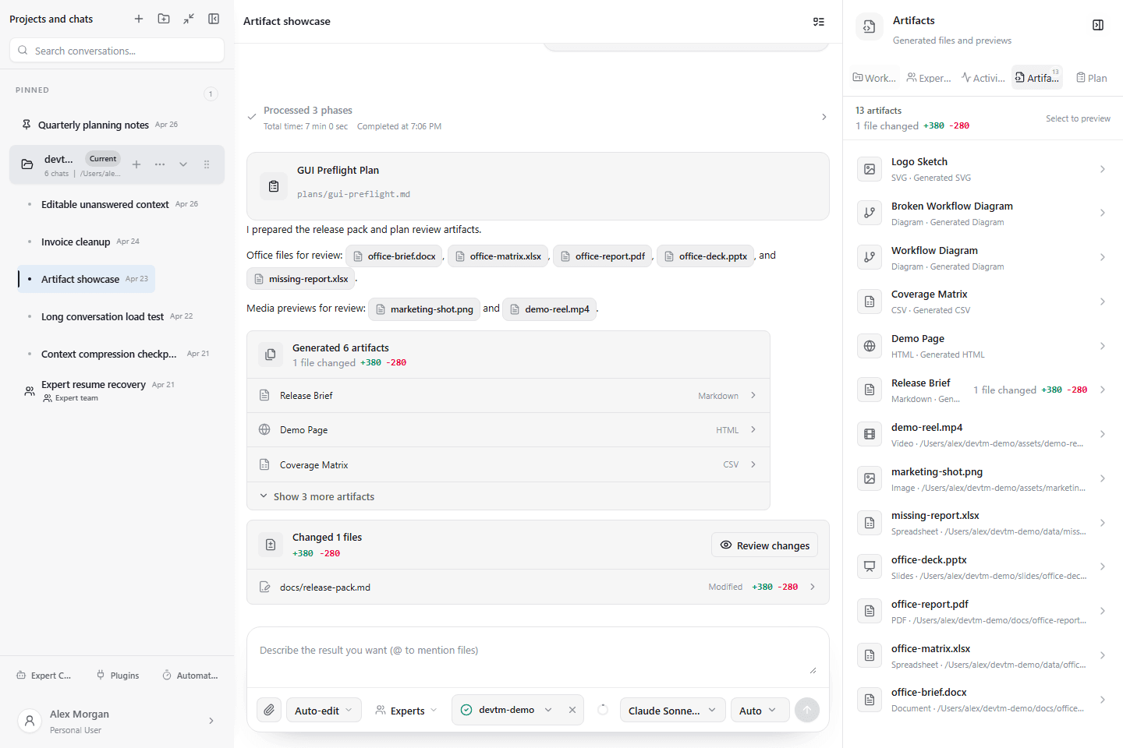The width and height of the screenshot is (1123, 748).
Task: Open office-brief.docx in Artifacts panel
Action: pos(983,700)
